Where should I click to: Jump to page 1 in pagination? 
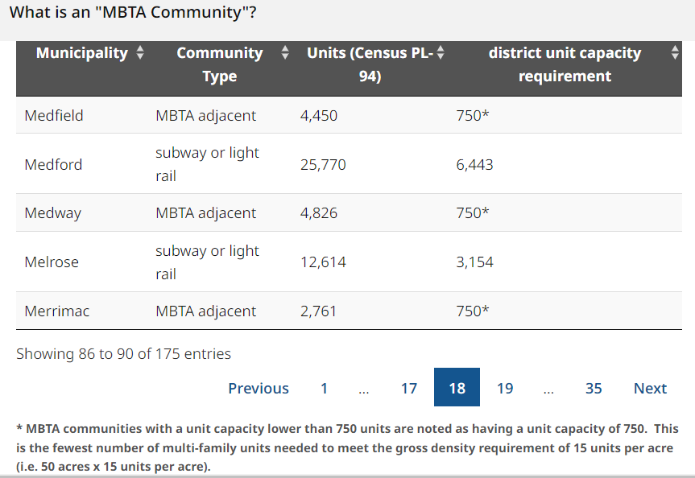click(x=324, y=388)
